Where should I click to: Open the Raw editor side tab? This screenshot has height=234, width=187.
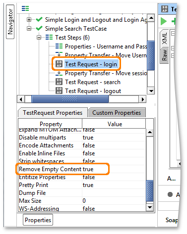point(164,56)
